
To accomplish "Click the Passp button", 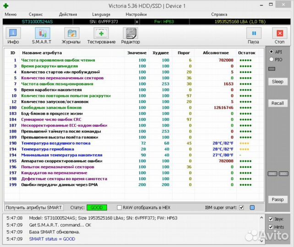I will [x=278, y=199].
